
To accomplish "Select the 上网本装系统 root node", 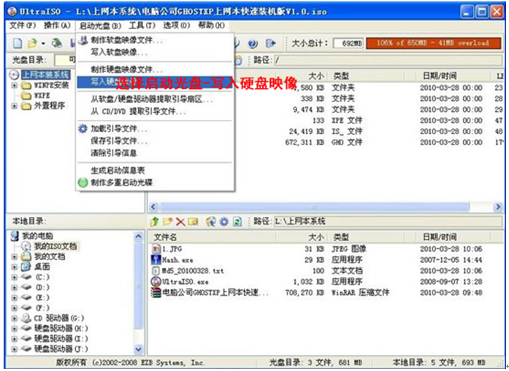I will pos(46,75).
